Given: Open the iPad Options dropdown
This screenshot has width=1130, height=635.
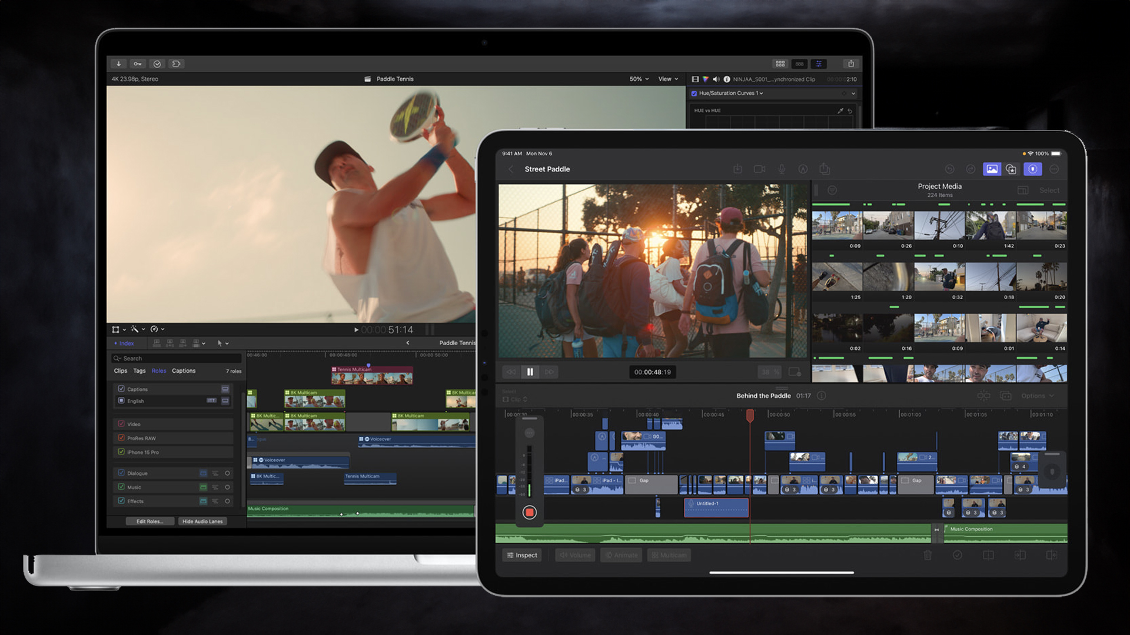Looking at the screenshot, I should pos(1038,396).
